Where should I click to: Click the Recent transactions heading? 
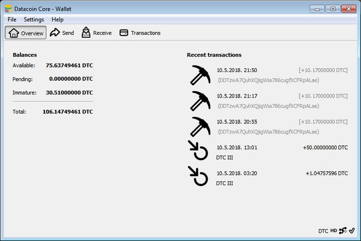214,55
